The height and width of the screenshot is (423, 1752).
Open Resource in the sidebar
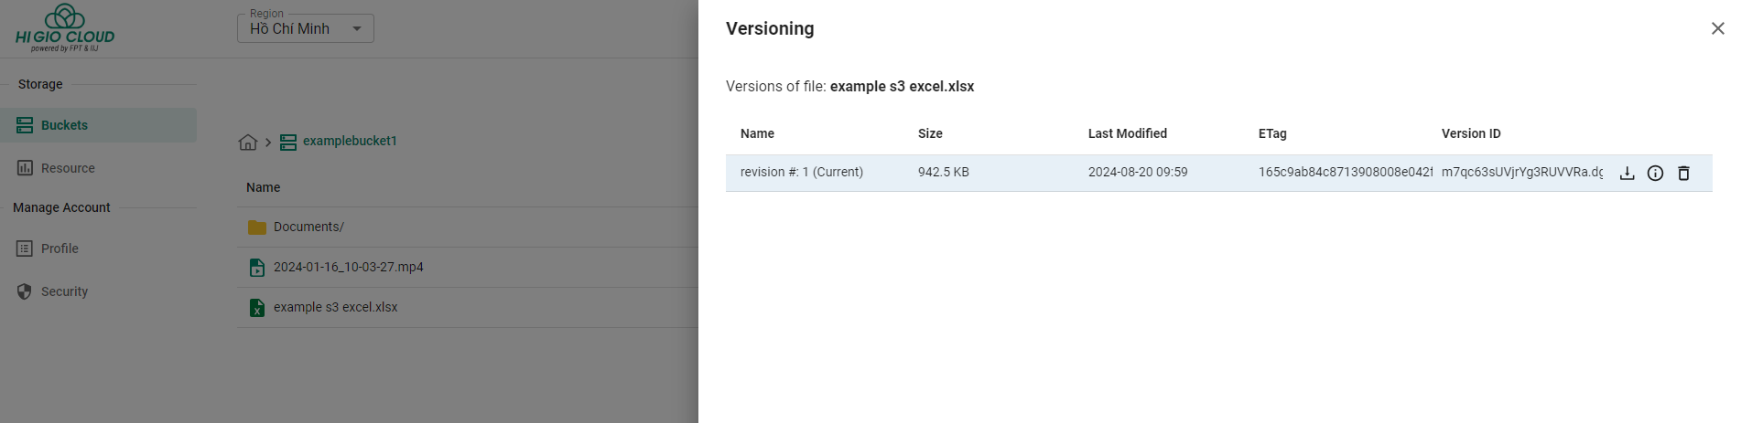pos(68,168)
